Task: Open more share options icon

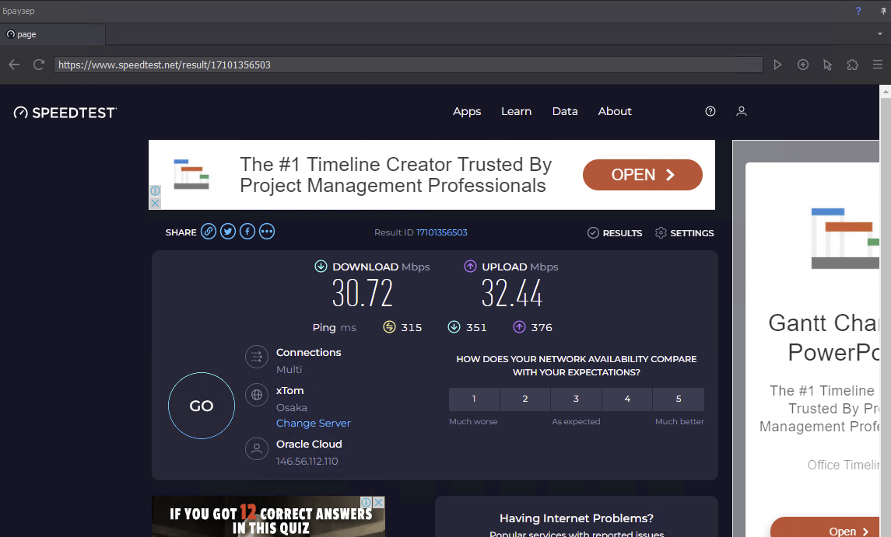Action: [267, 232]
